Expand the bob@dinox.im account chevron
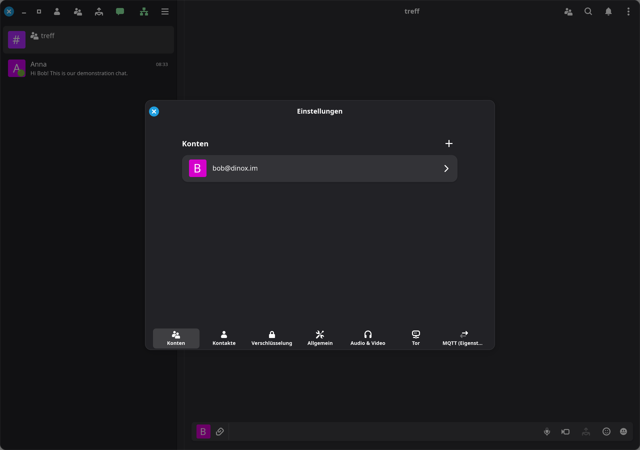640x450 pixels. (446, 168)
